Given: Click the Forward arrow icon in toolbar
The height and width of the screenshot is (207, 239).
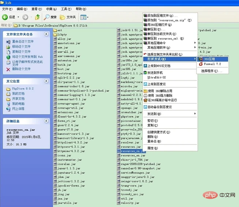Looking at the screenshot, I should 25,17.
